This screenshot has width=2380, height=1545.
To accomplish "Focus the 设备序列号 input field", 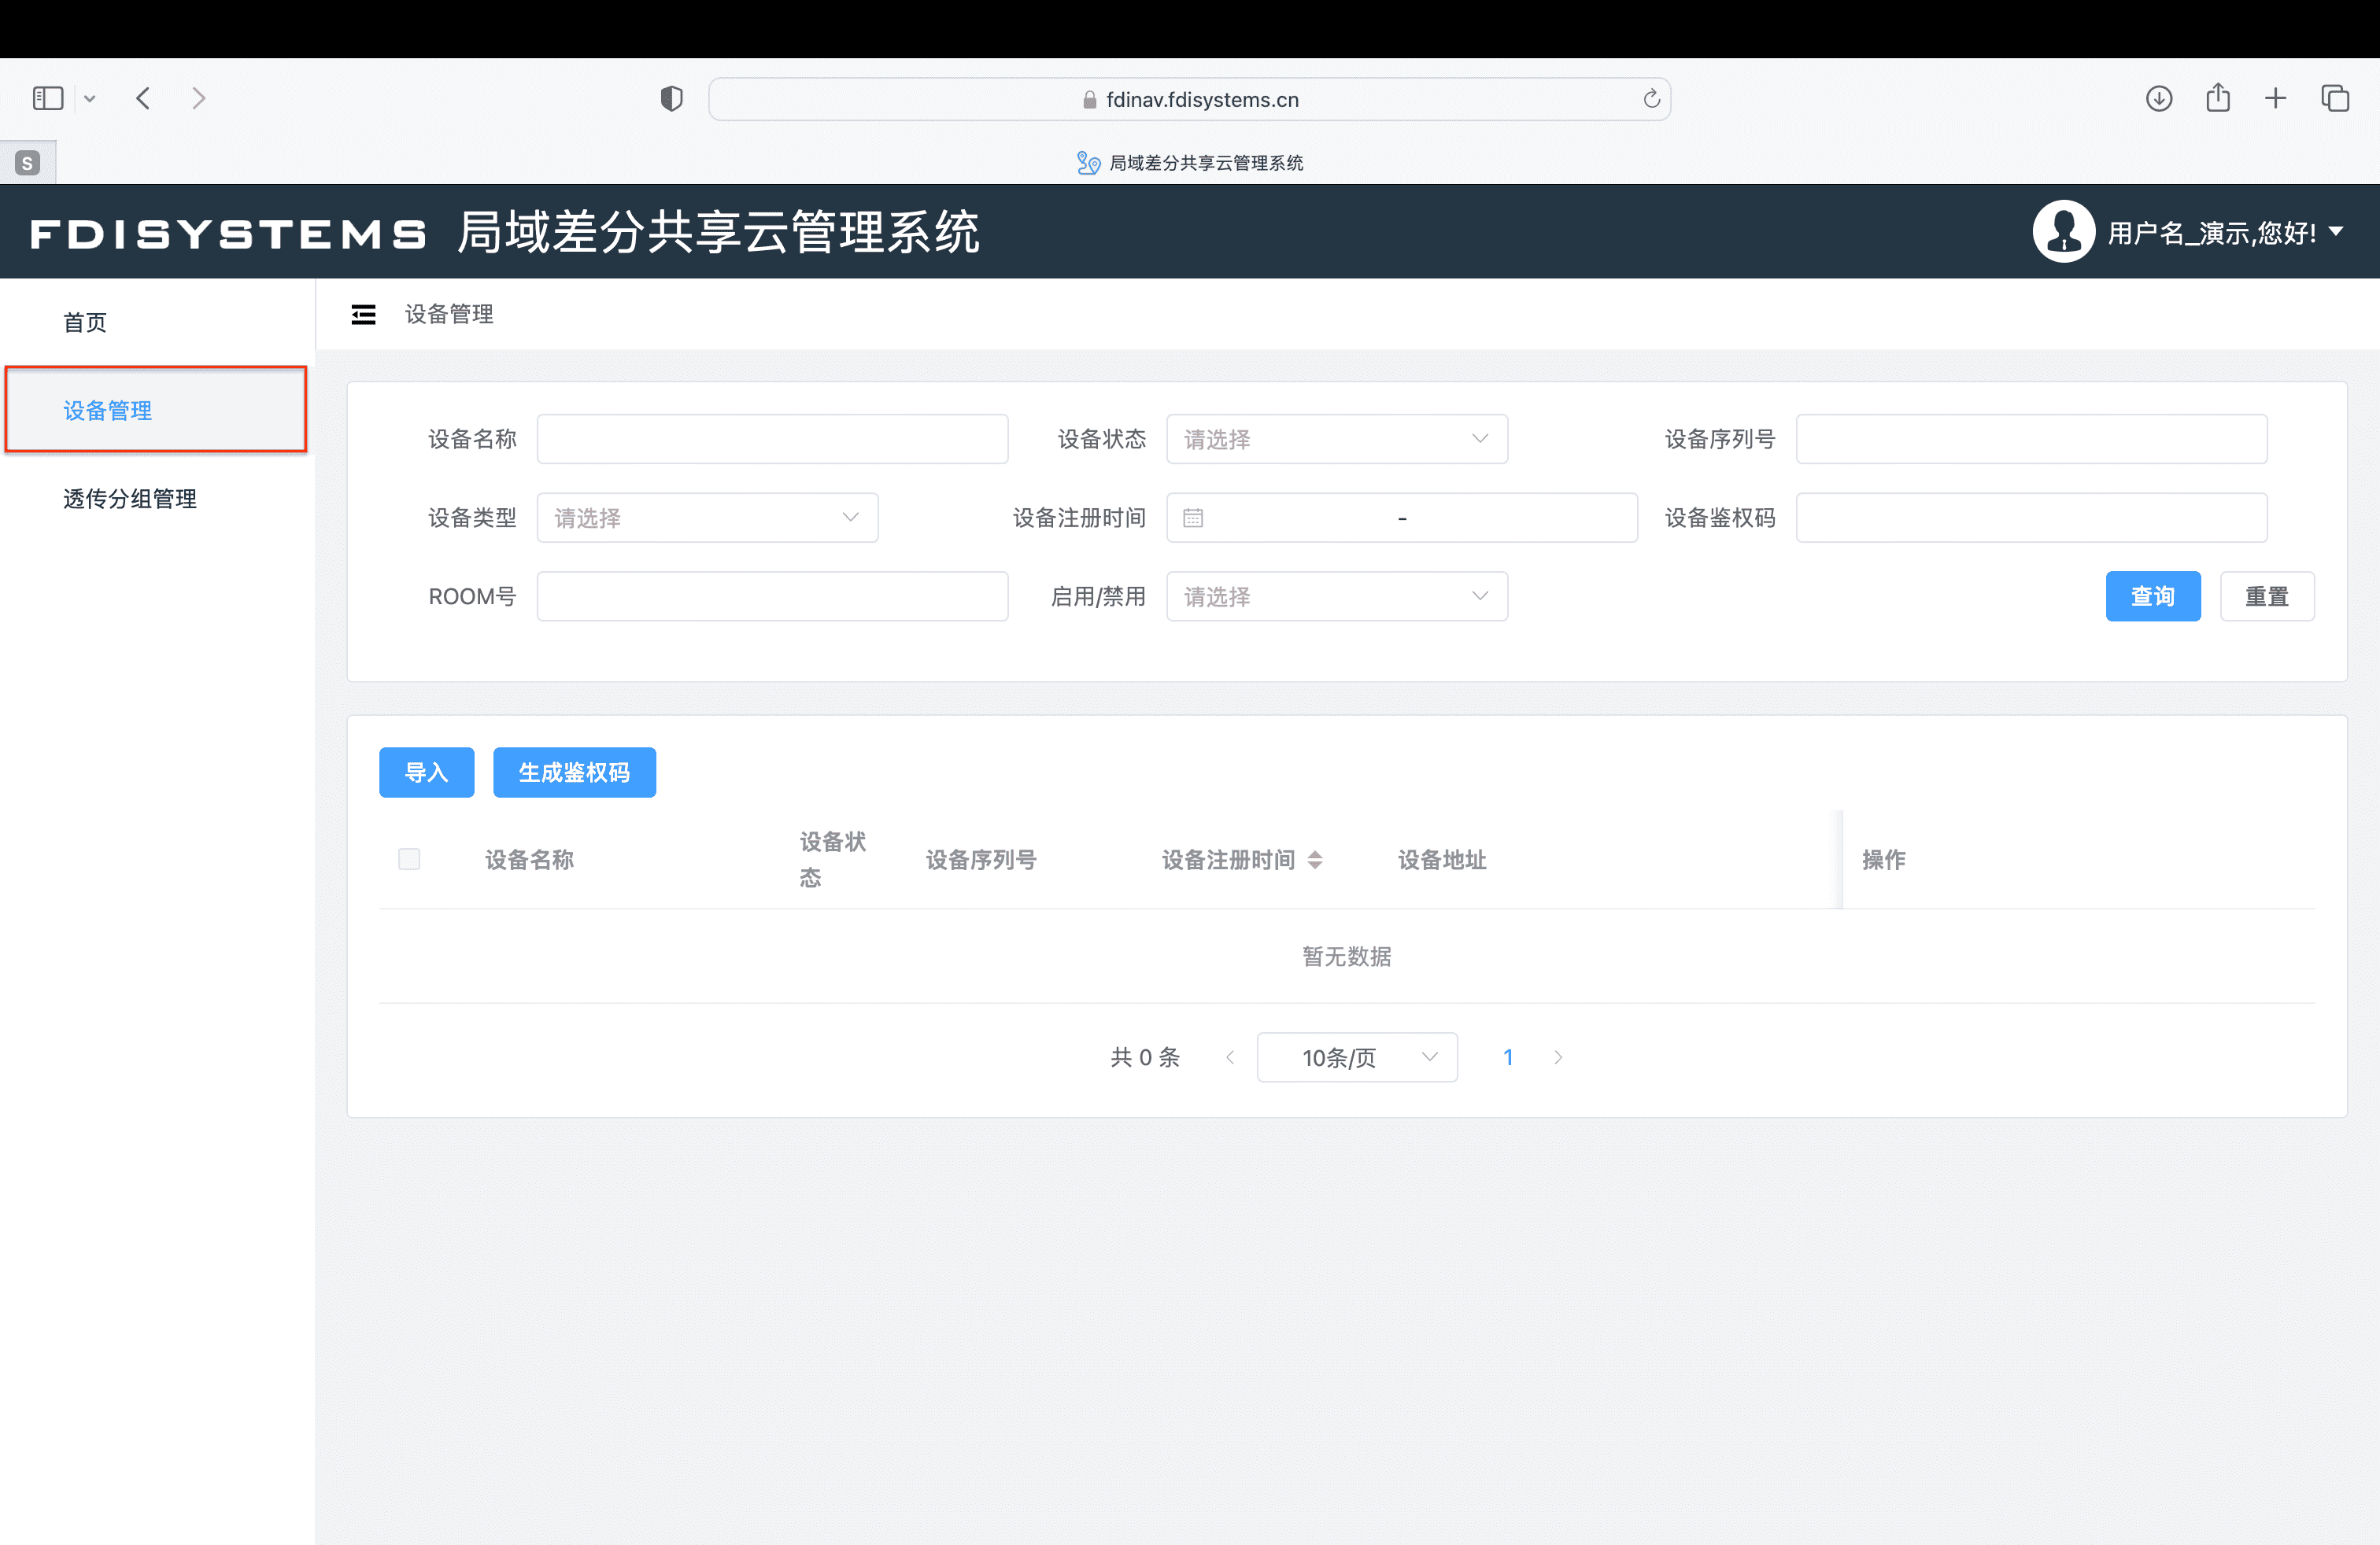I will pyautogui.click(x=2030, y=440).
